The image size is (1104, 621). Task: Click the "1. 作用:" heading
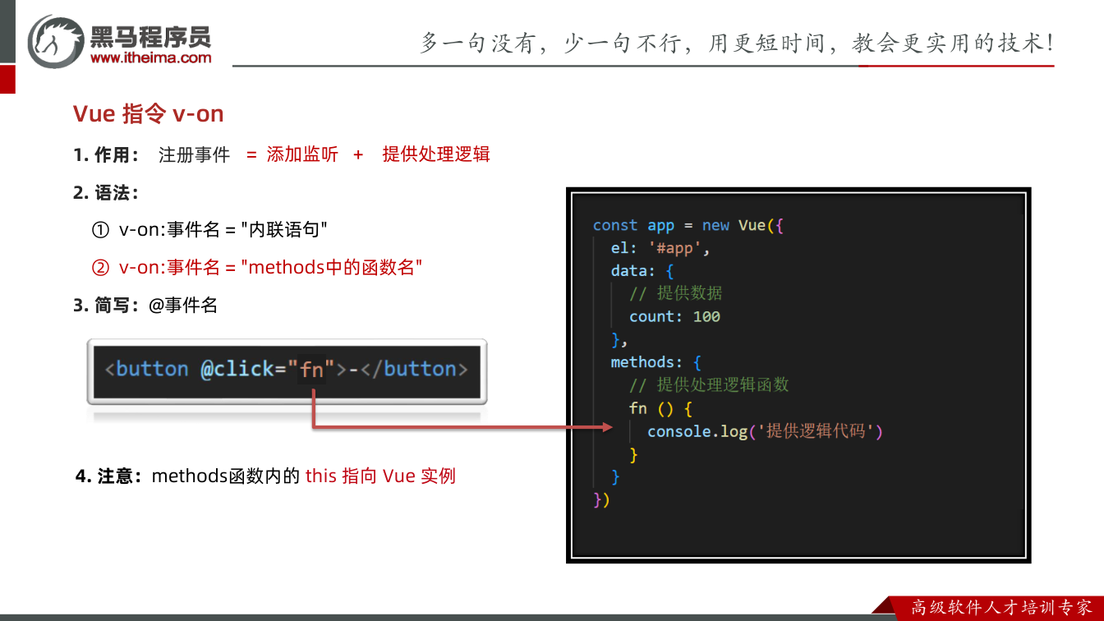(106, 154)
